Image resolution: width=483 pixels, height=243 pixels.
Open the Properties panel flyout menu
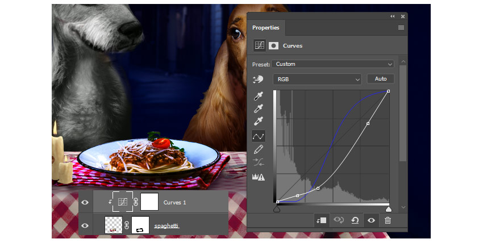pyautogui.click(x=401, y=28)
